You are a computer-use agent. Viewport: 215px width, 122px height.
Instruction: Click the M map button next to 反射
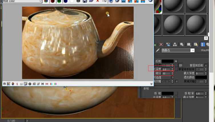pos(176,61)
